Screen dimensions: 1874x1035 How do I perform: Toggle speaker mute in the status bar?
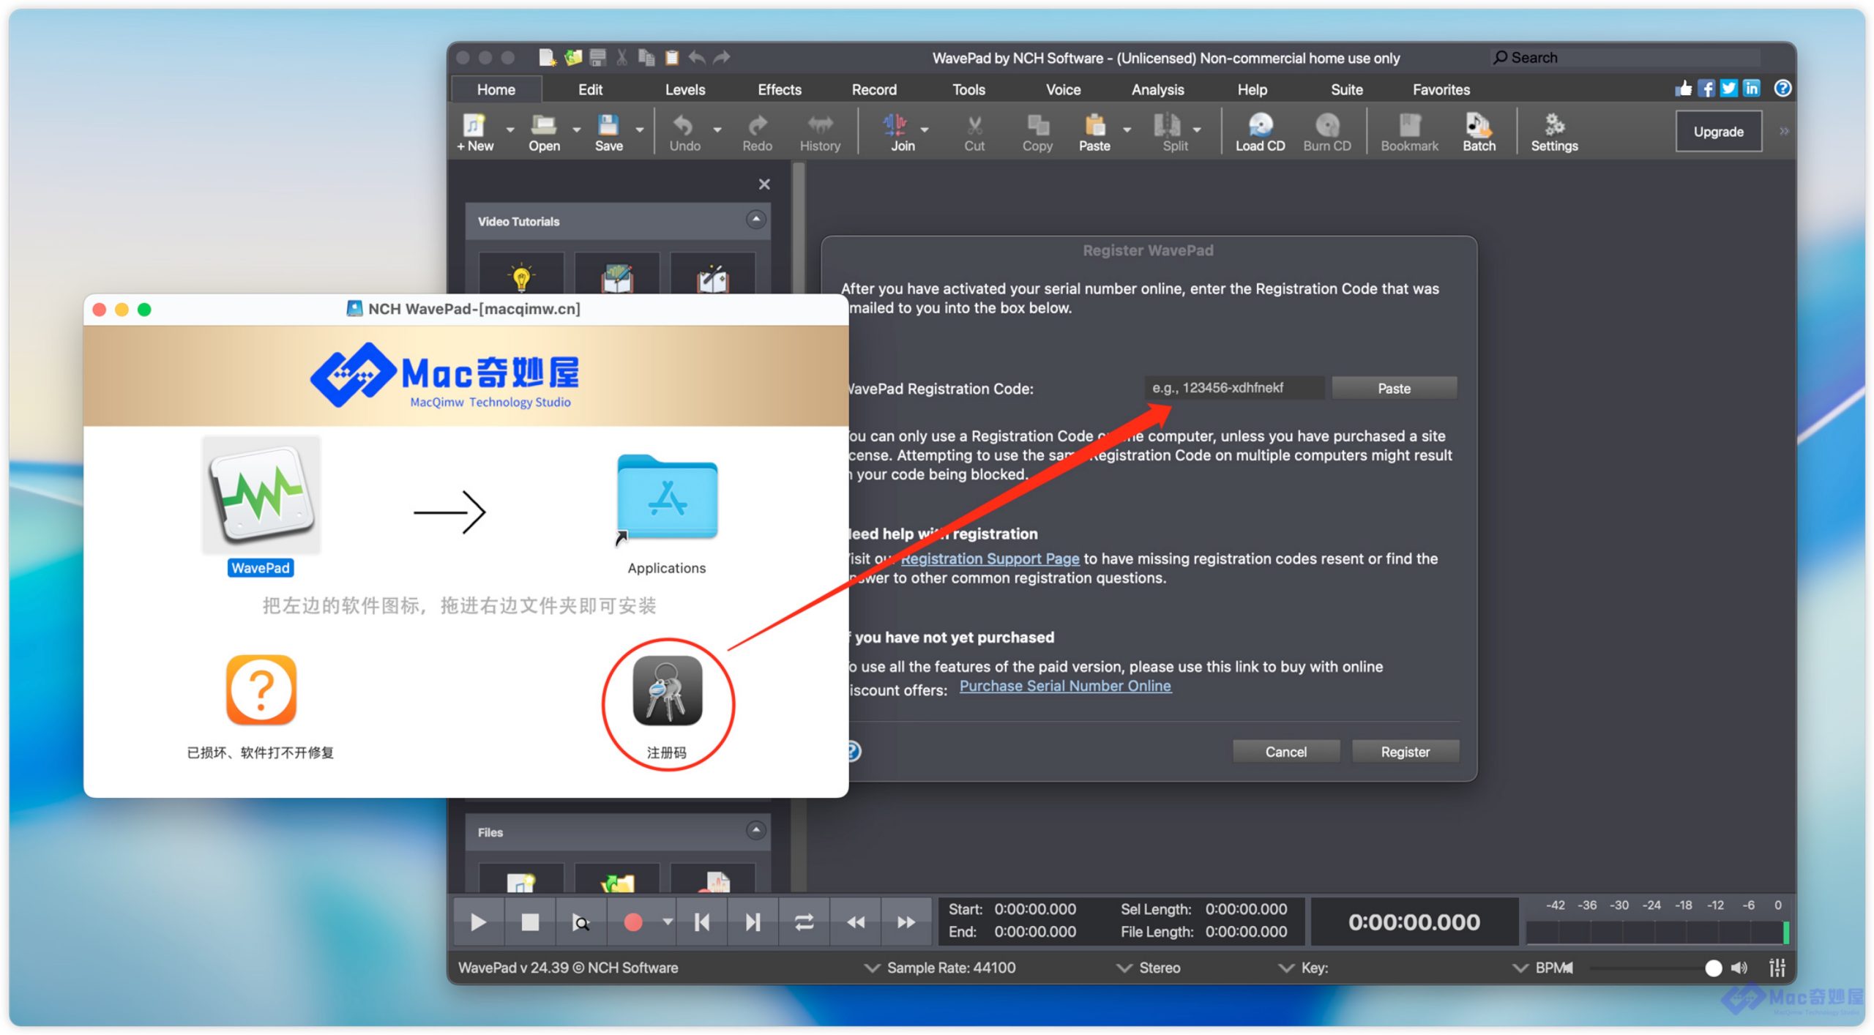click(x=1739, y=968)
